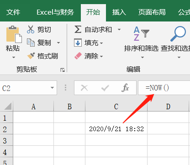Click inside the formula bar showing =NOW()
The image size is (190, 165).
164,88
